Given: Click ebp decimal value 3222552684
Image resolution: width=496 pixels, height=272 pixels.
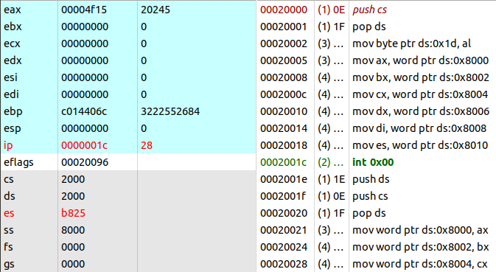Looking at the screenshot, I should pyautogui.click(x=170, y=111).
